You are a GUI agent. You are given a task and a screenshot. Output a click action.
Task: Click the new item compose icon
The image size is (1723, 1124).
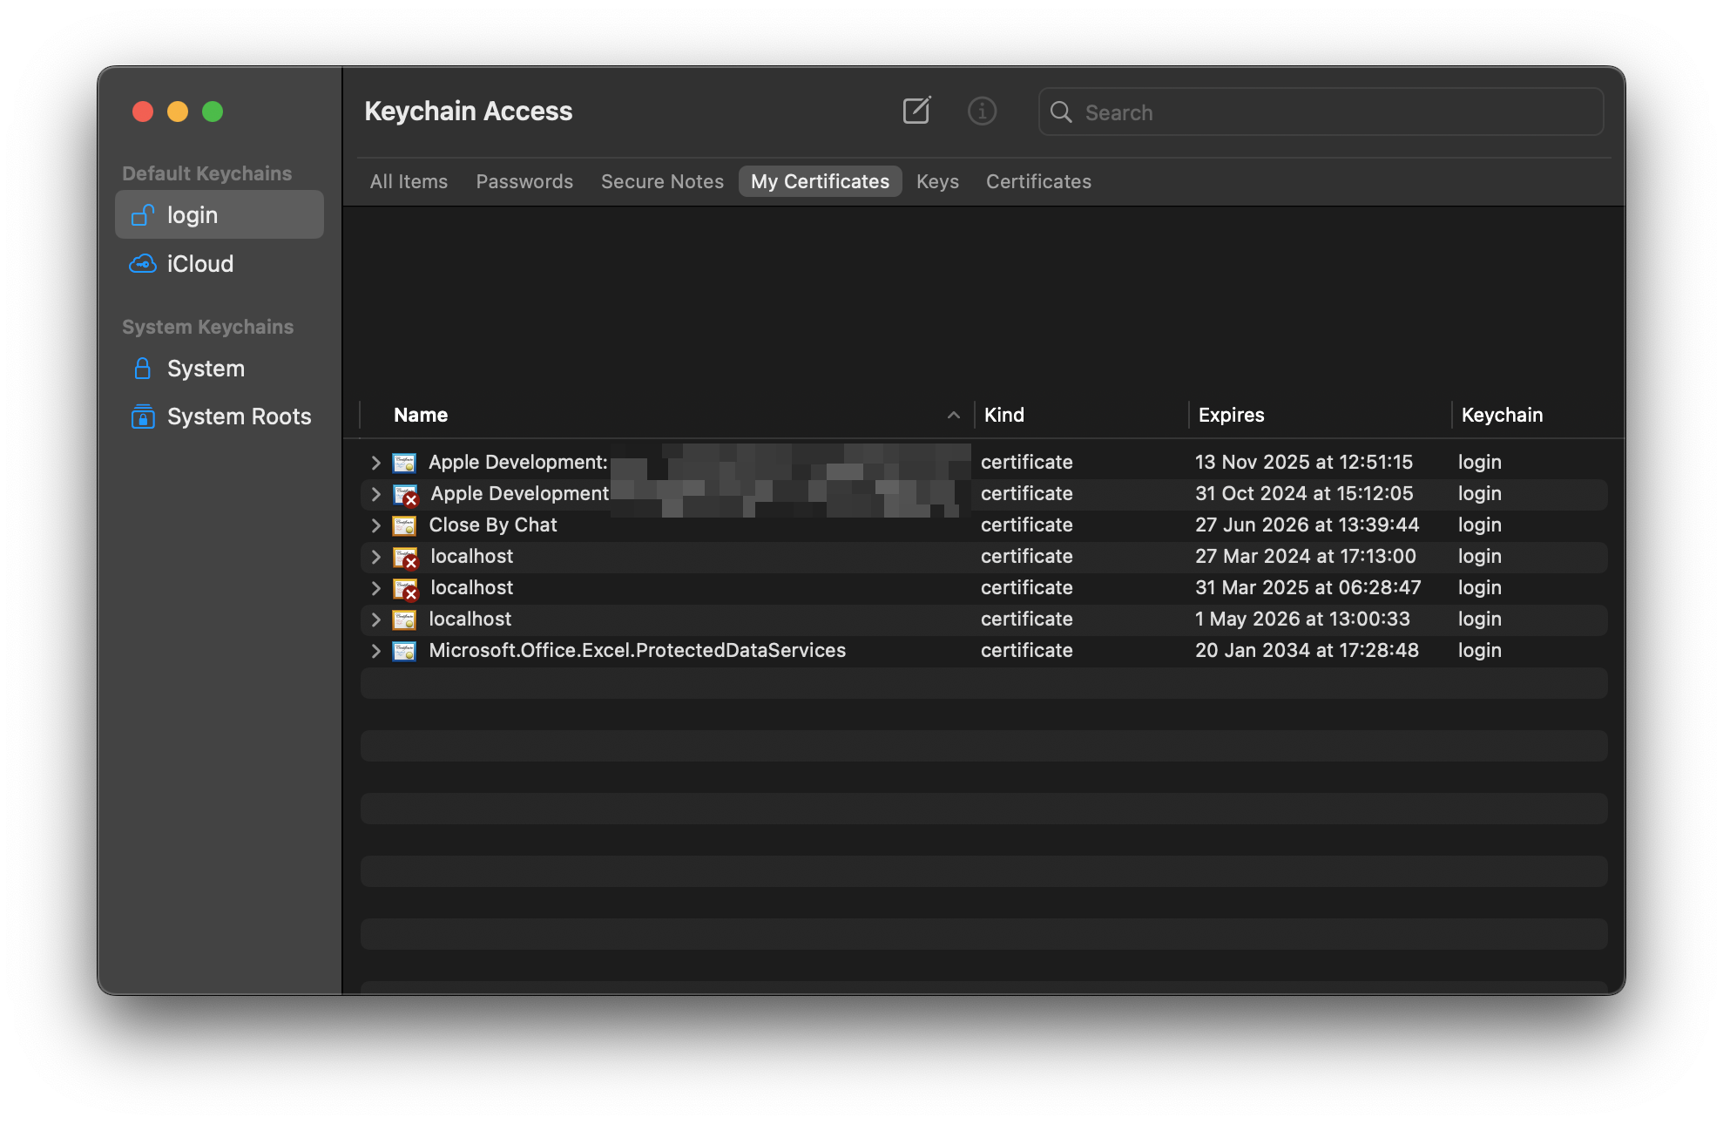916,111
